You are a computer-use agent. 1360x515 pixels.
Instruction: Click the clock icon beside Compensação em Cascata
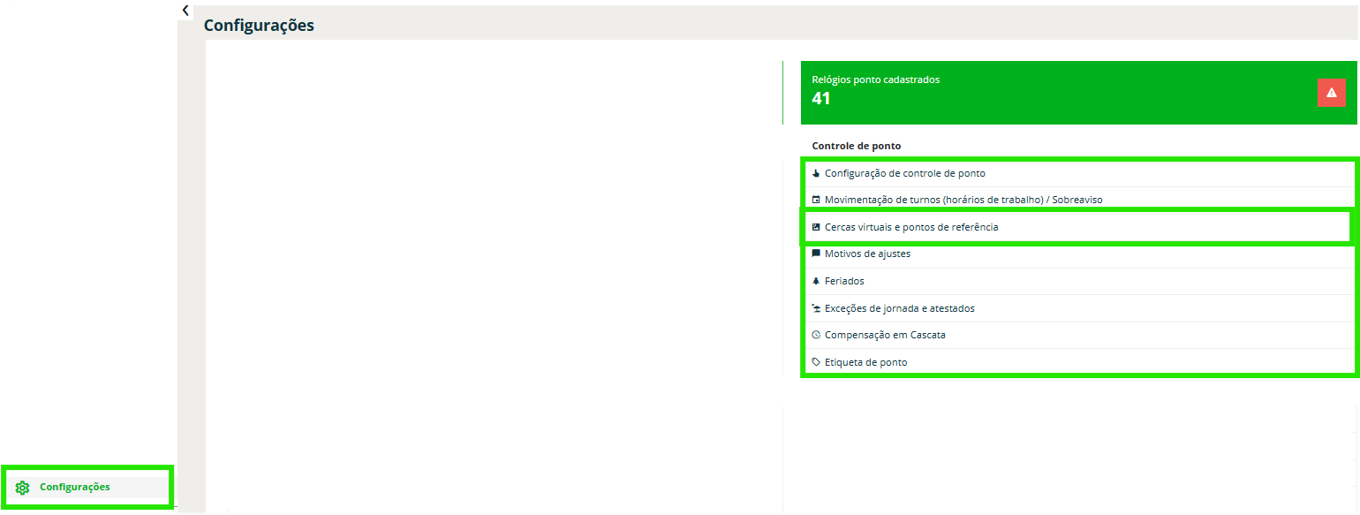click(x=816, y=335)
